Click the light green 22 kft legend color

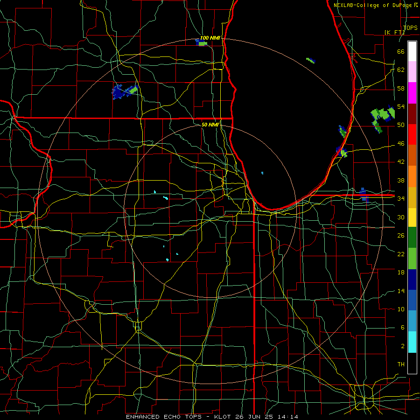coord(412,259)
